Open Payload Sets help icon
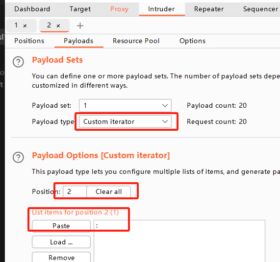 18,62
